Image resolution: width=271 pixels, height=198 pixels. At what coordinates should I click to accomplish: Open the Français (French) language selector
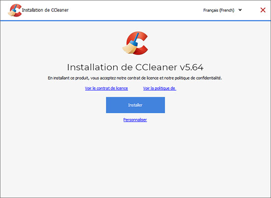click(x=222, y=10)
